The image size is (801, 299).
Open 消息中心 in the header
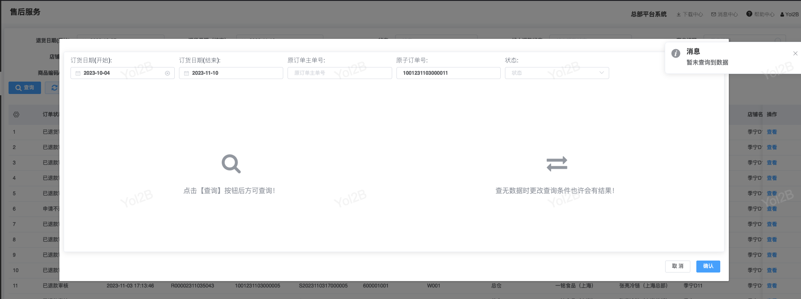click(x=725, y=15)
